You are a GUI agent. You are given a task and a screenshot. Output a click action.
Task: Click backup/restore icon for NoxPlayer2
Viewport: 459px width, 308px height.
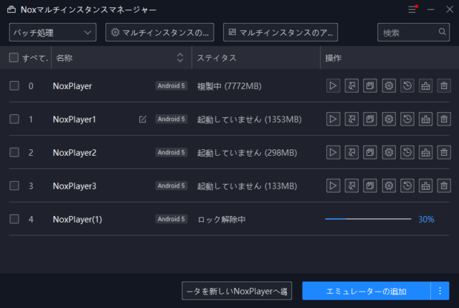tap(407, 152)
